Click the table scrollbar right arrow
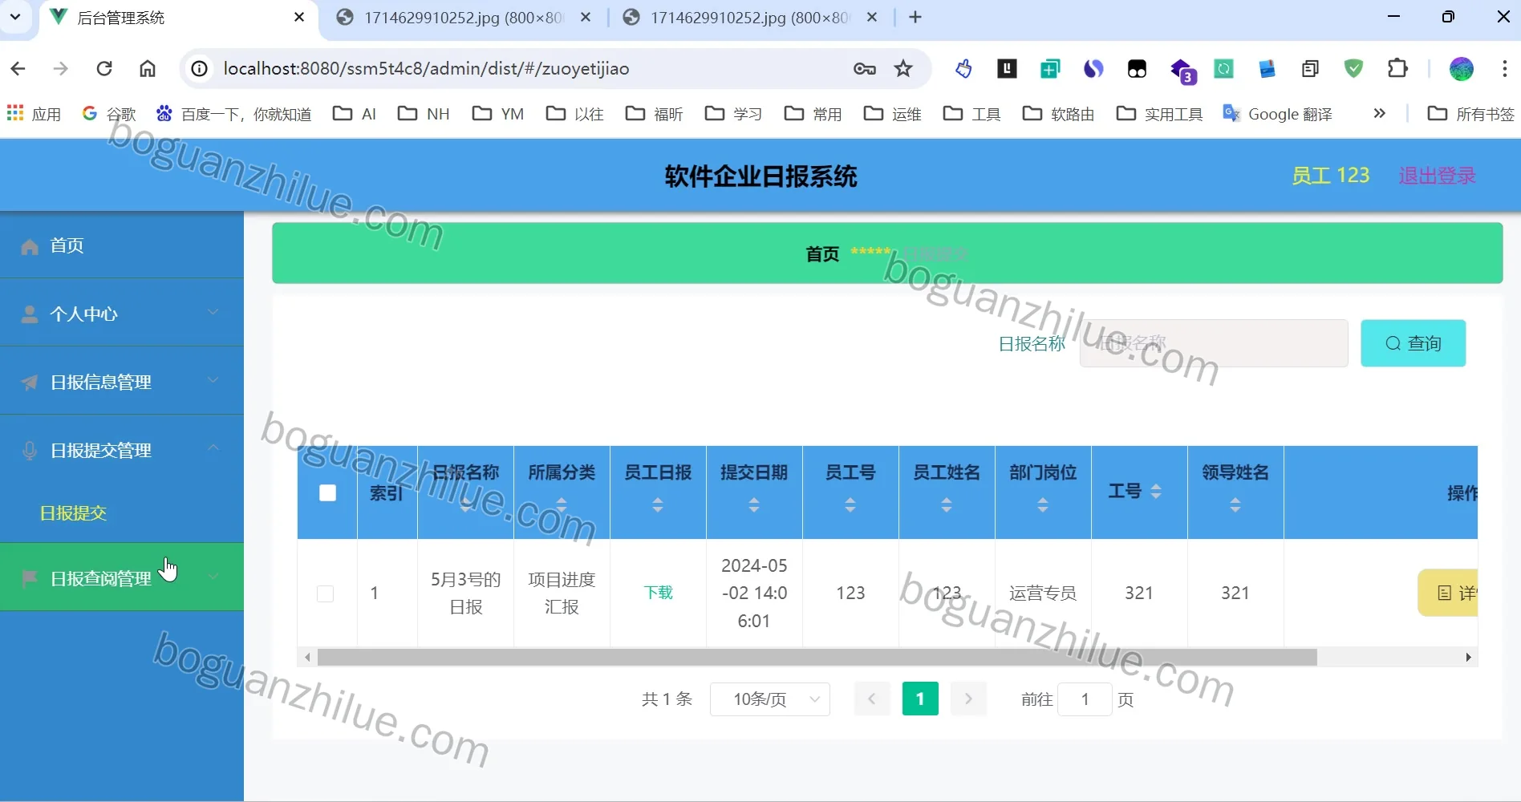The height and width of the screenshot is (802, 1521). [x=1468, y=658]
